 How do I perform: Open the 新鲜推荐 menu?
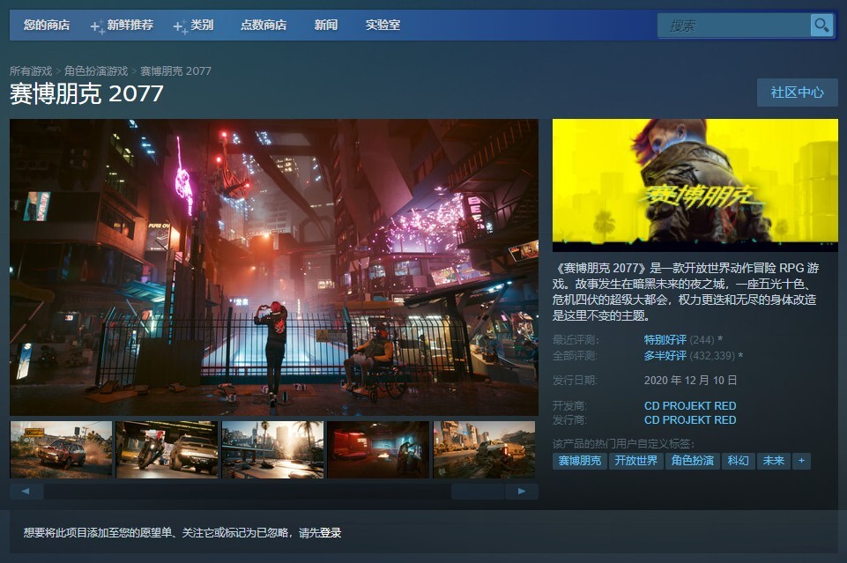[130, 25]
